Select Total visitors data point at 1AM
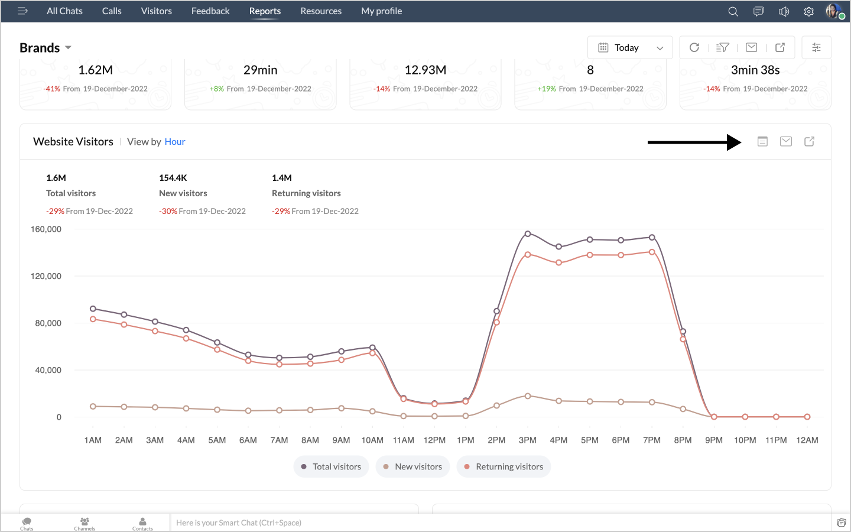This screenshot has height=532, width=851. pos(93,309)
